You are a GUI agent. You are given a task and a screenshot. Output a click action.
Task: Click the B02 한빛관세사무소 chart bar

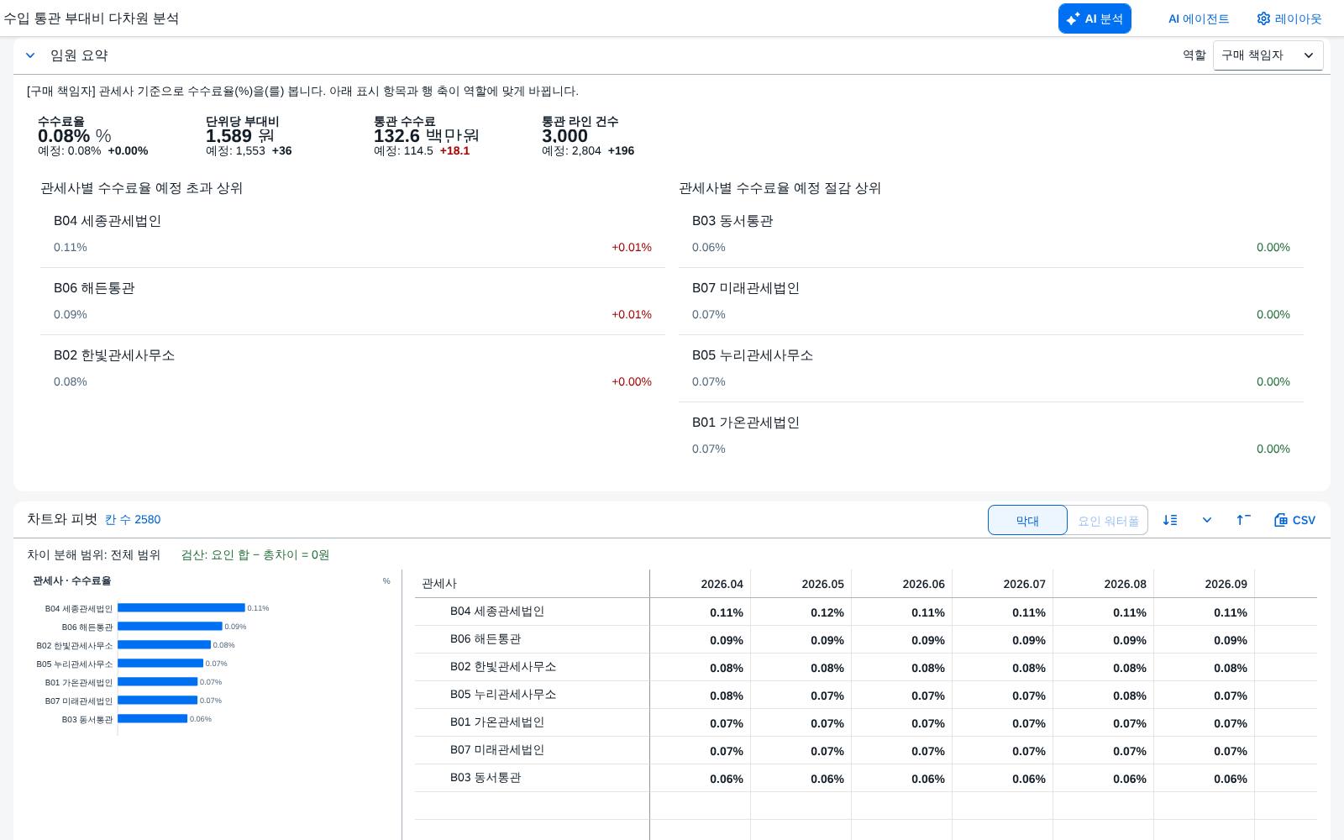tap(164, 645)
